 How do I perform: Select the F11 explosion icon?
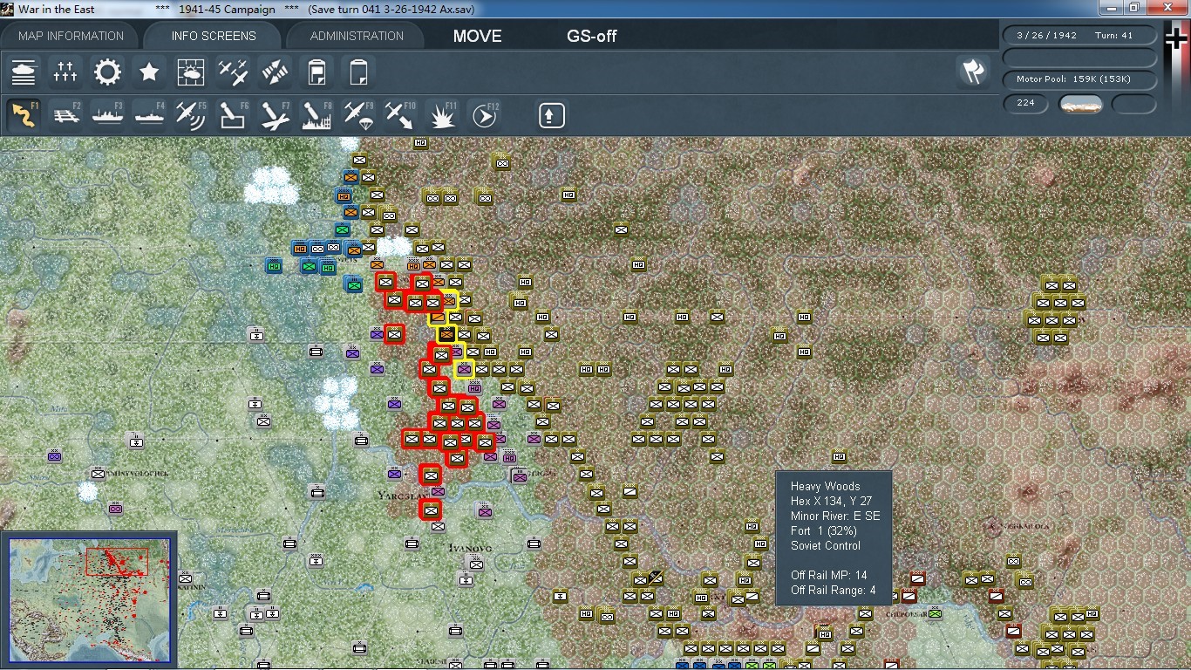pyautogui.click(x=442, y=115)
